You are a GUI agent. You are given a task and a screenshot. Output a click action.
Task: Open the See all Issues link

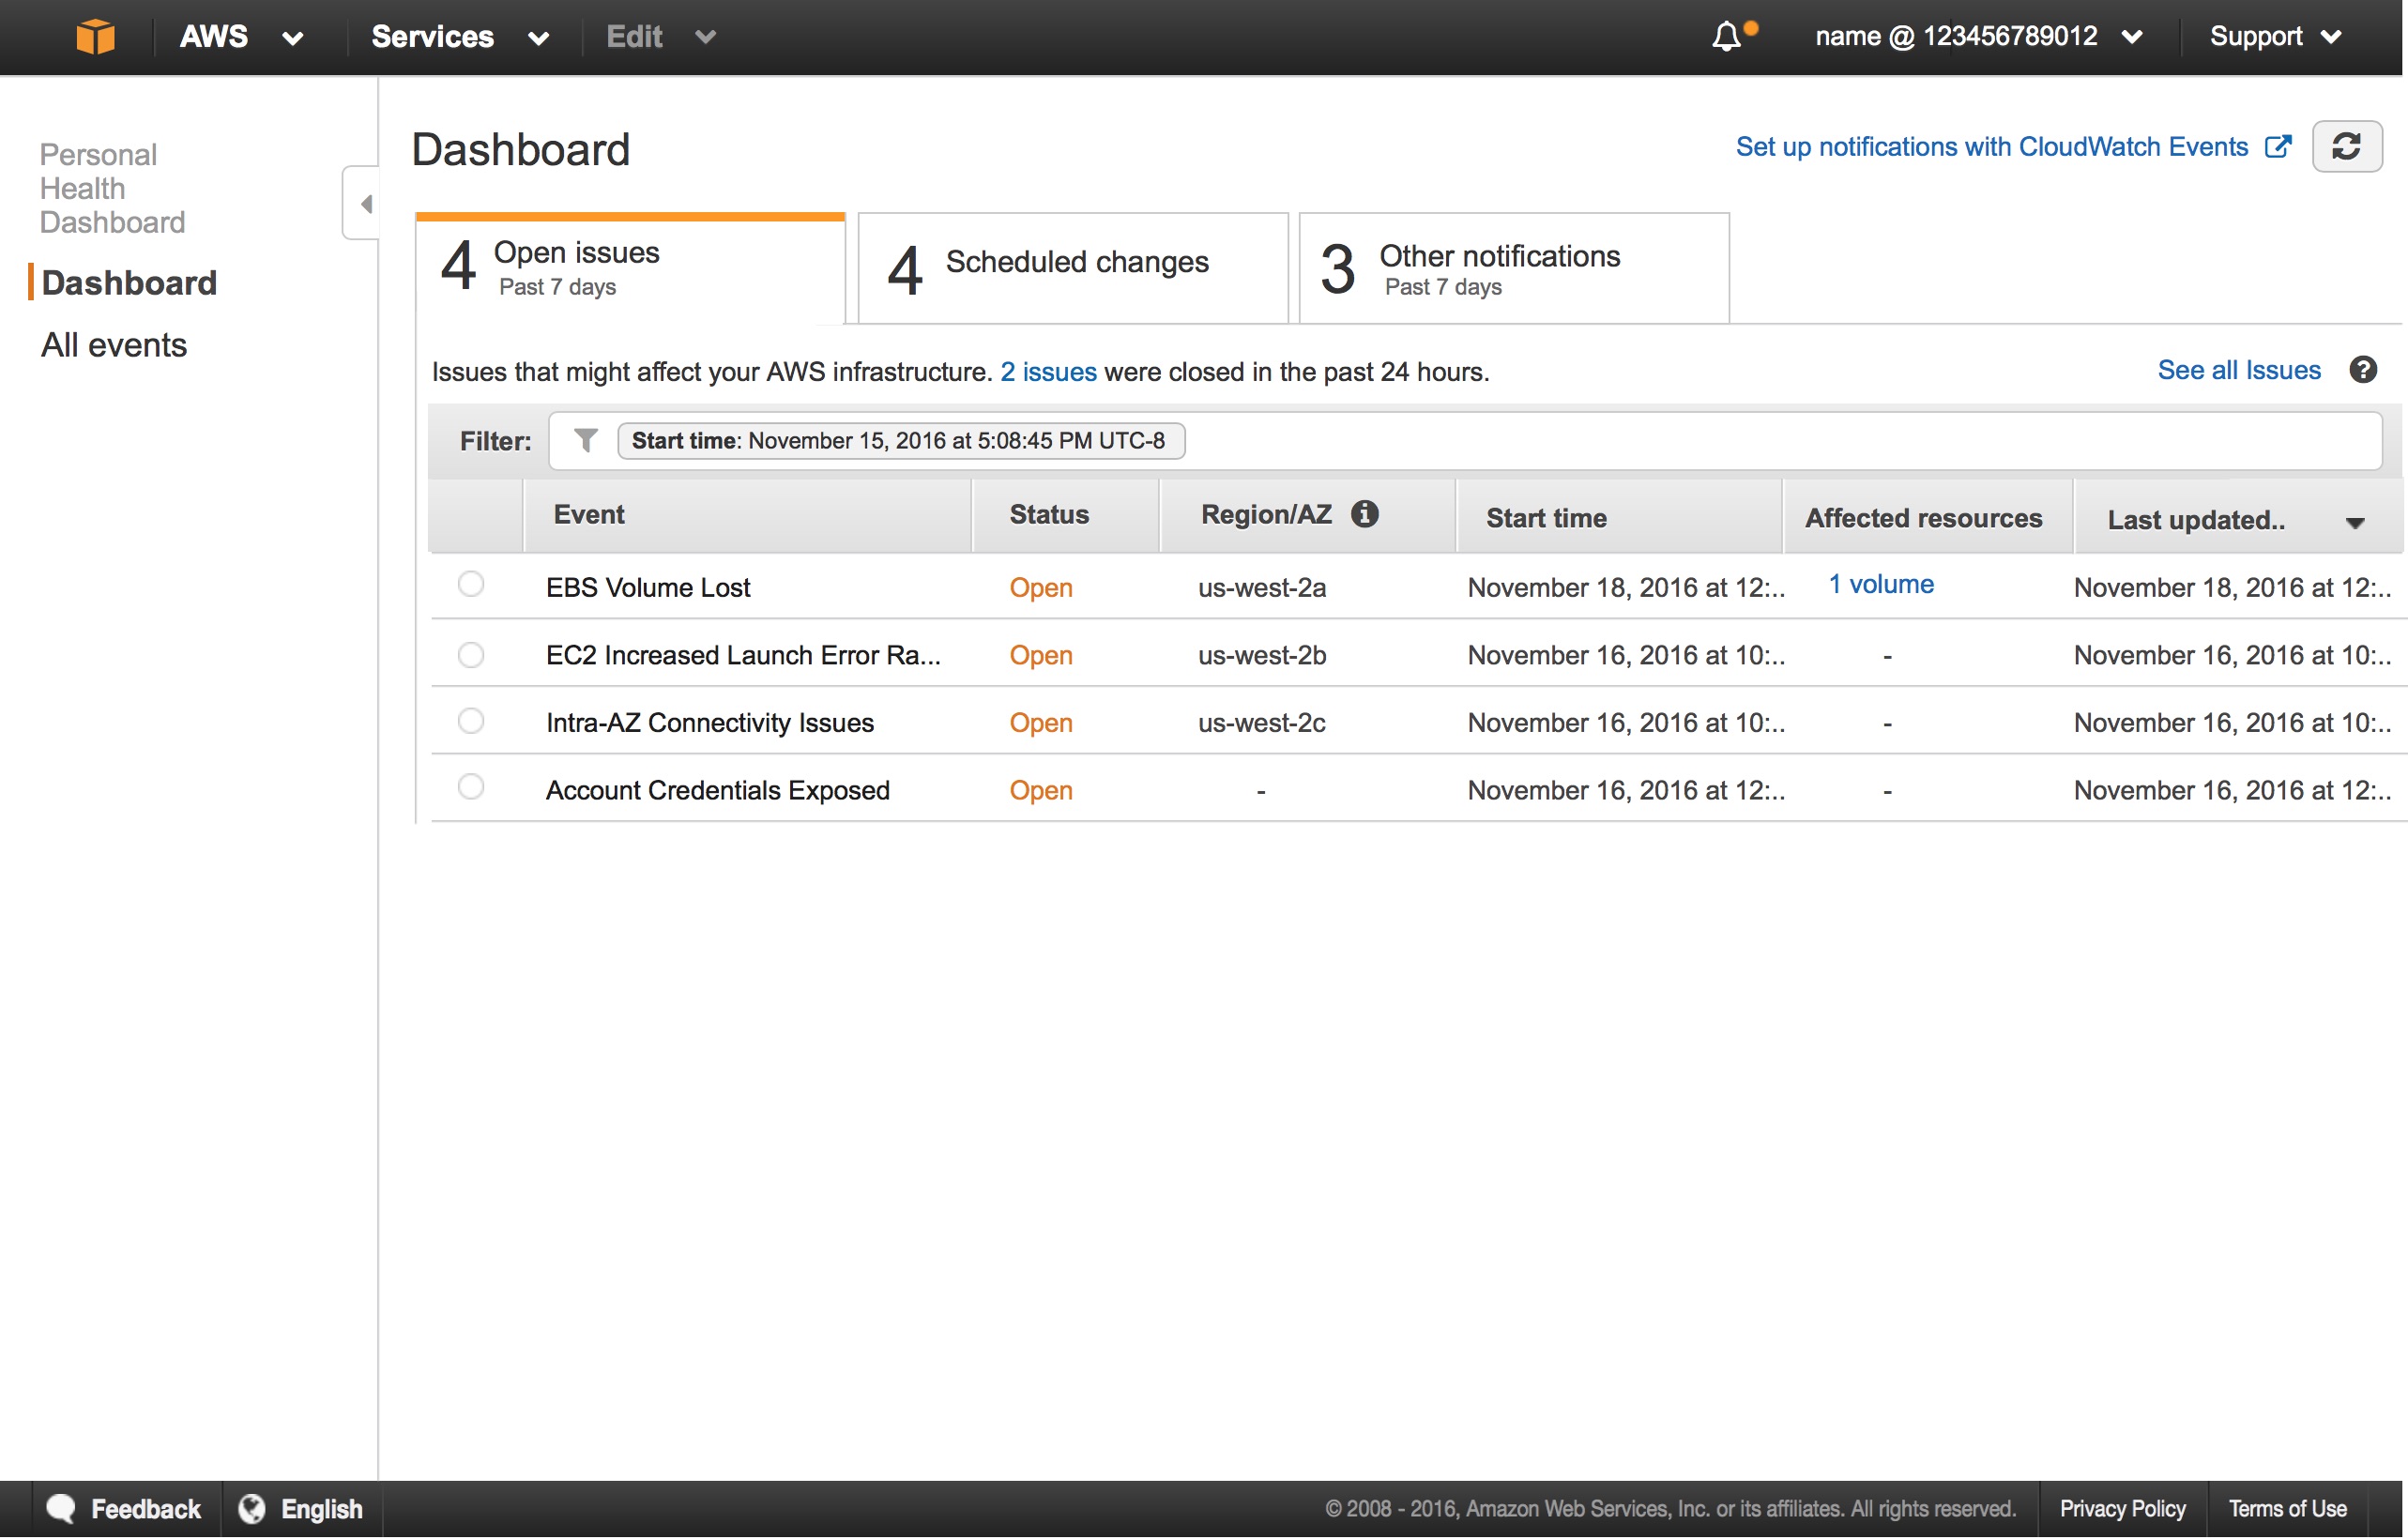[x=2239, y=370]
